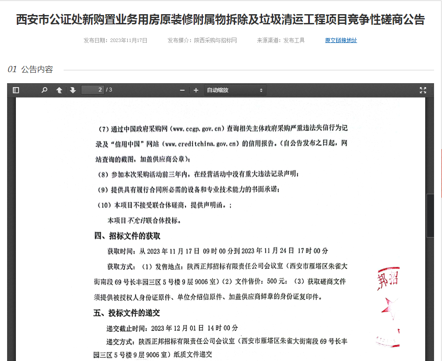The width and height of the screenshot is (442, 361).
Task: Click the line 递交截止时间：2023 年 12 月 01 日
Action: tap(172, 328)
